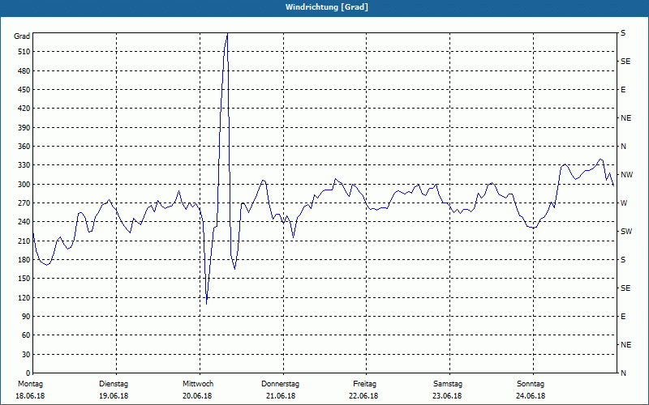The height and width of the screenshot is (405, 649).
Task: Click the Samstag day label
Action: (448, 384)
